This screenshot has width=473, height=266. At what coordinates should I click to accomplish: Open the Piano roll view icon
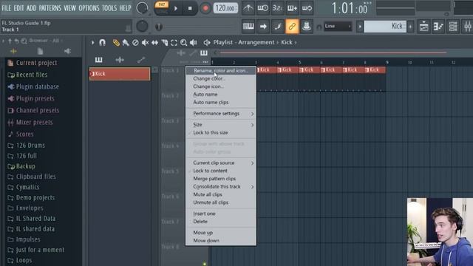[438, 27]
